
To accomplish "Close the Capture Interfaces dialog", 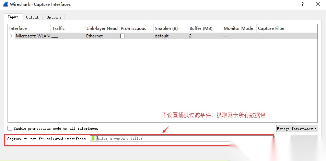I will pyautogui.click(x=318, y=4).
